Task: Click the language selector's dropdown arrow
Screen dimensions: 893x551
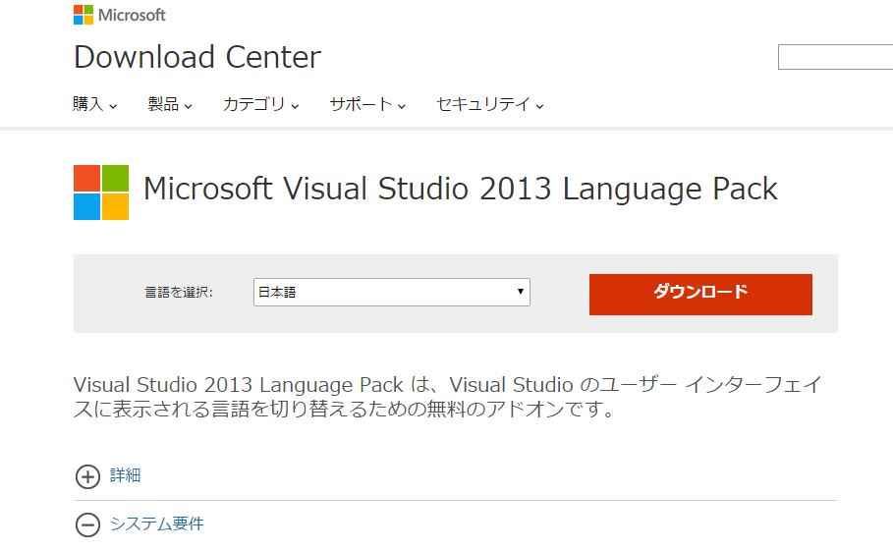Action: pos(521,293)
